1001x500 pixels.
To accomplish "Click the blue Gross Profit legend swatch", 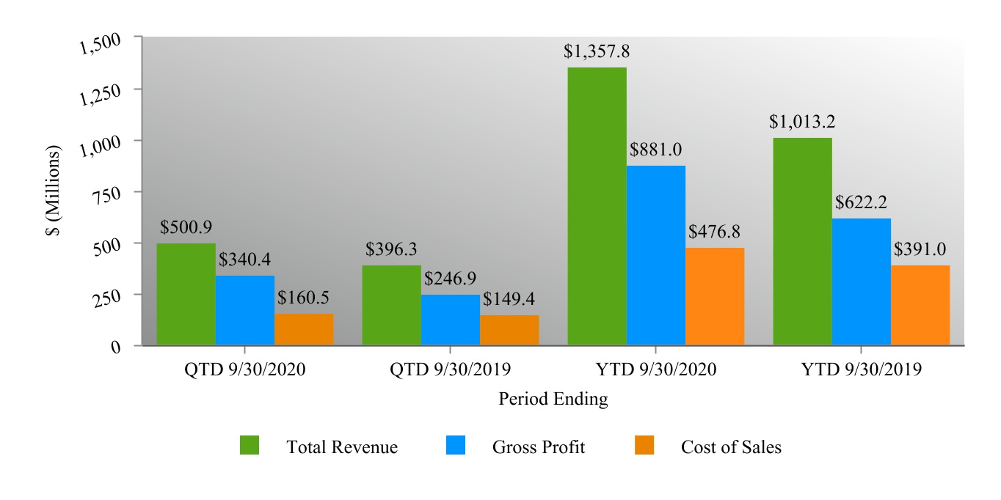I will coord(456,445).
